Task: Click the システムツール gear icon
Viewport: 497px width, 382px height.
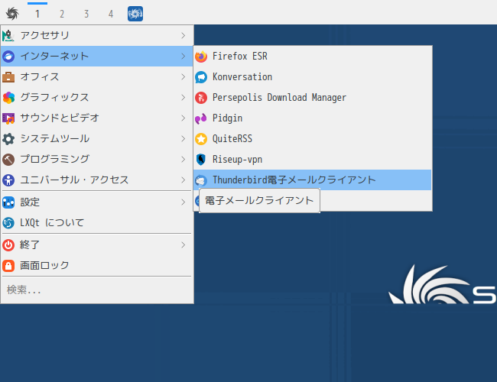Action: [x=8, y=139]
